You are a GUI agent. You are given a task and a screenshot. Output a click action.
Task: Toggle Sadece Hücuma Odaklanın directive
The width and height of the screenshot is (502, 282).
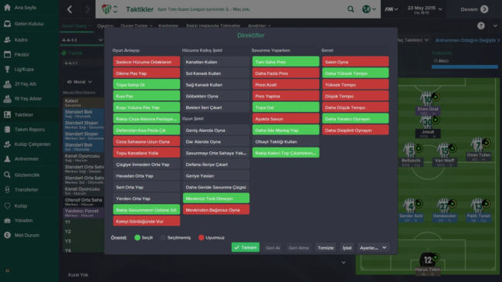(146, 62)
